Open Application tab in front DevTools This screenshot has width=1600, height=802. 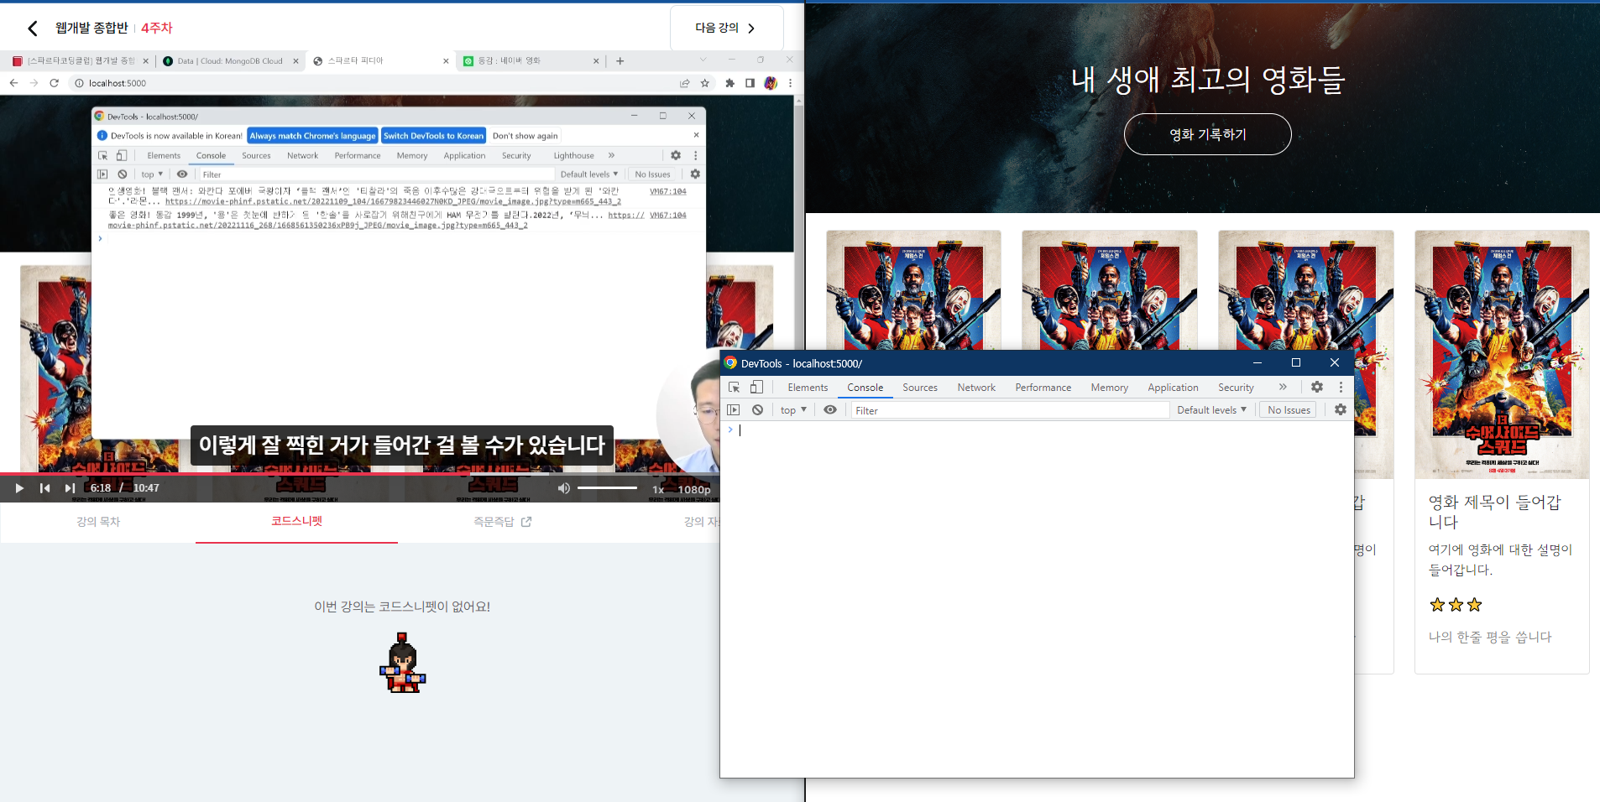1173,388
